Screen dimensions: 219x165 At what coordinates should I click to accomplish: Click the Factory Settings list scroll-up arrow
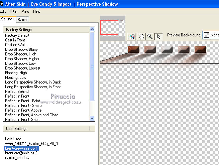[x=92, y=29]
